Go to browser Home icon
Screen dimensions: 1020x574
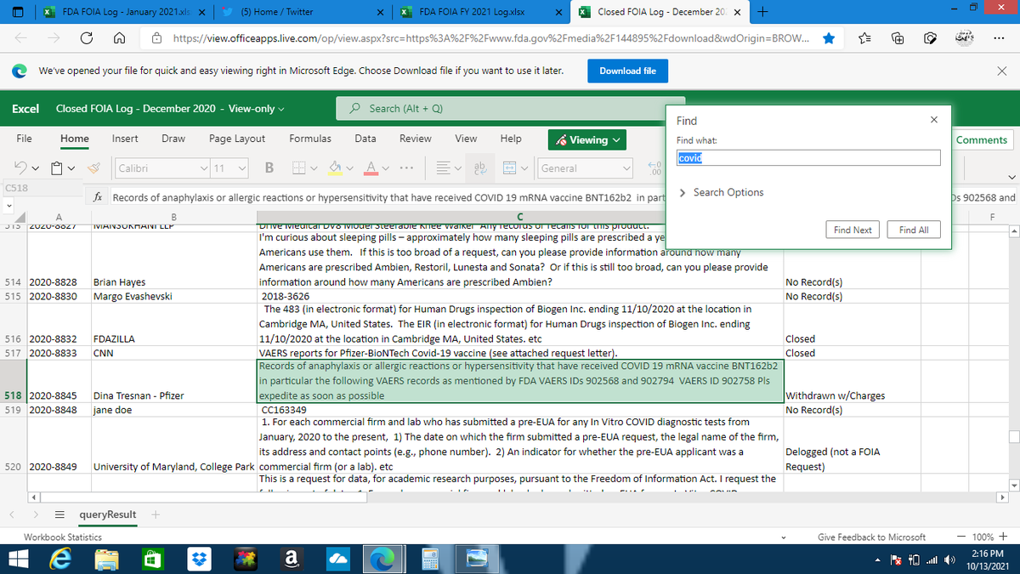click(121, 38)
